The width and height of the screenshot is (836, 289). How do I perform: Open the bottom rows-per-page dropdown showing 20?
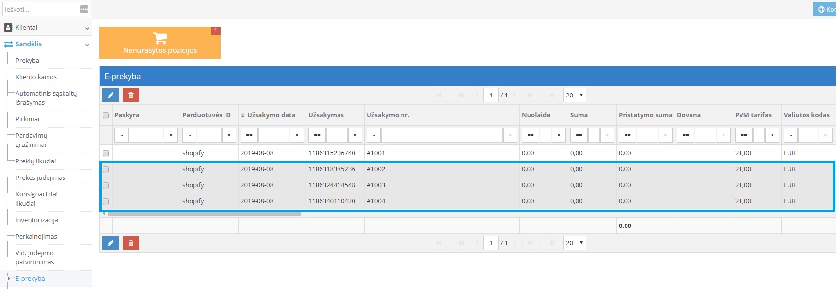coord(575,243)
